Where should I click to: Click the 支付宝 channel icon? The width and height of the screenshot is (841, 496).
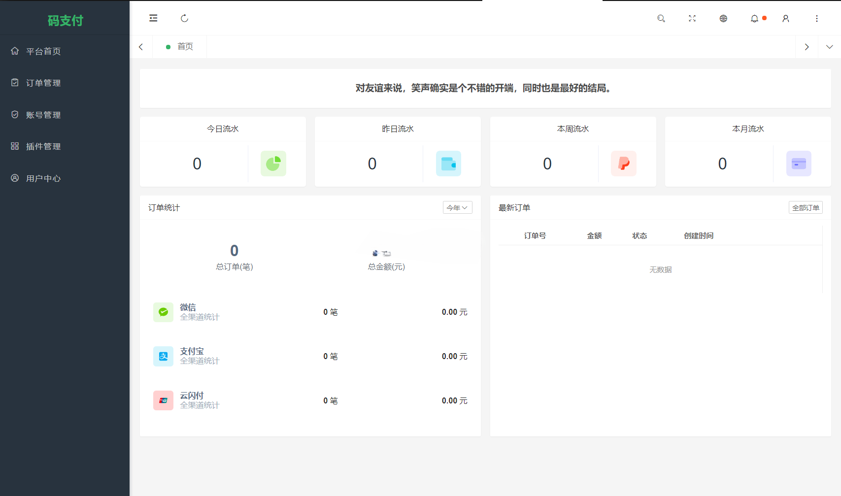click(163, 356)
